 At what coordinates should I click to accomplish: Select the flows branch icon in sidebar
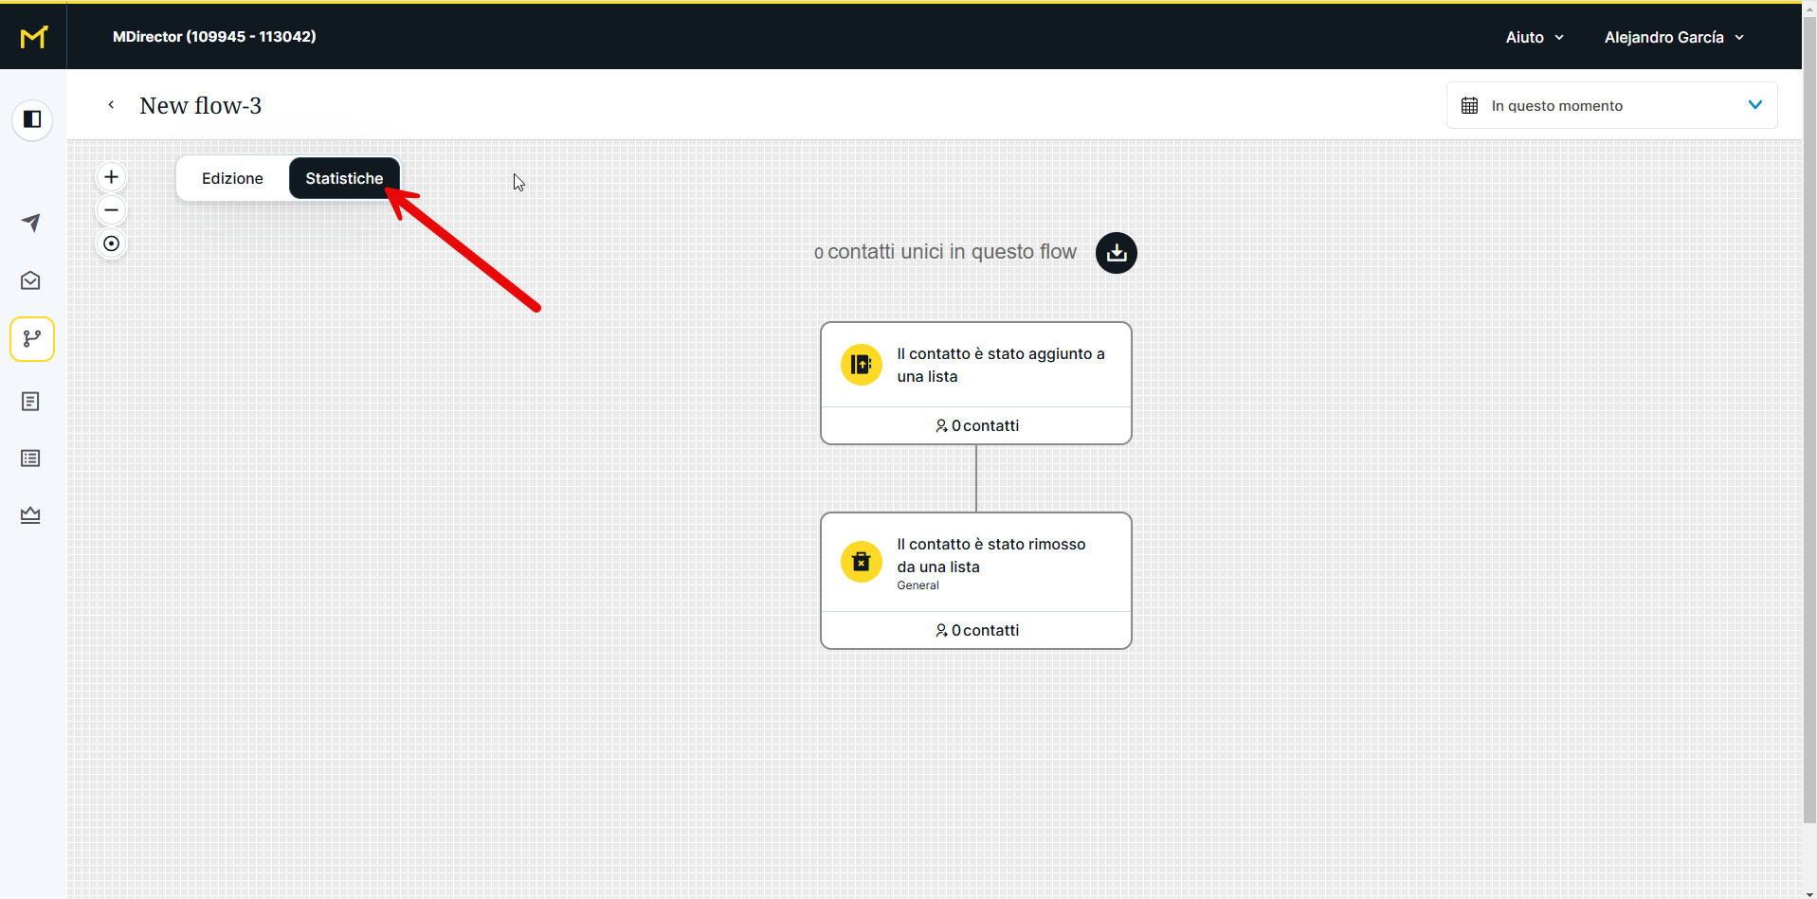click(x=32, y=339)
